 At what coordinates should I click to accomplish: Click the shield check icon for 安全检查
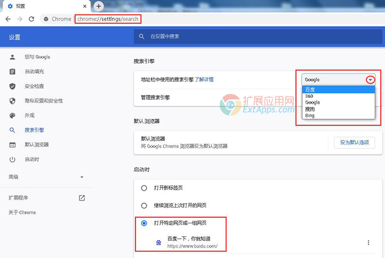12,86
